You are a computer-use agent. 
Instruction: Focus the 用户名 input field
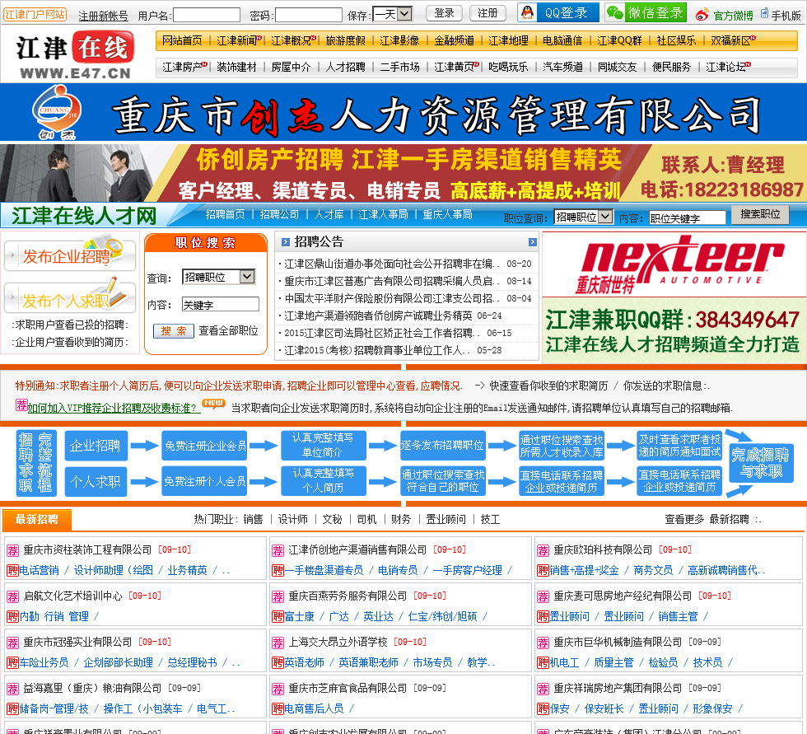207,15
